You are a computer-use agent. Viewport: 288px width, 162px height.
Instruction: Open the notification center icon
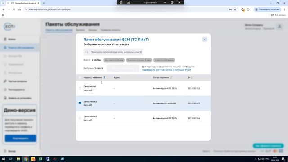(283, 159)
